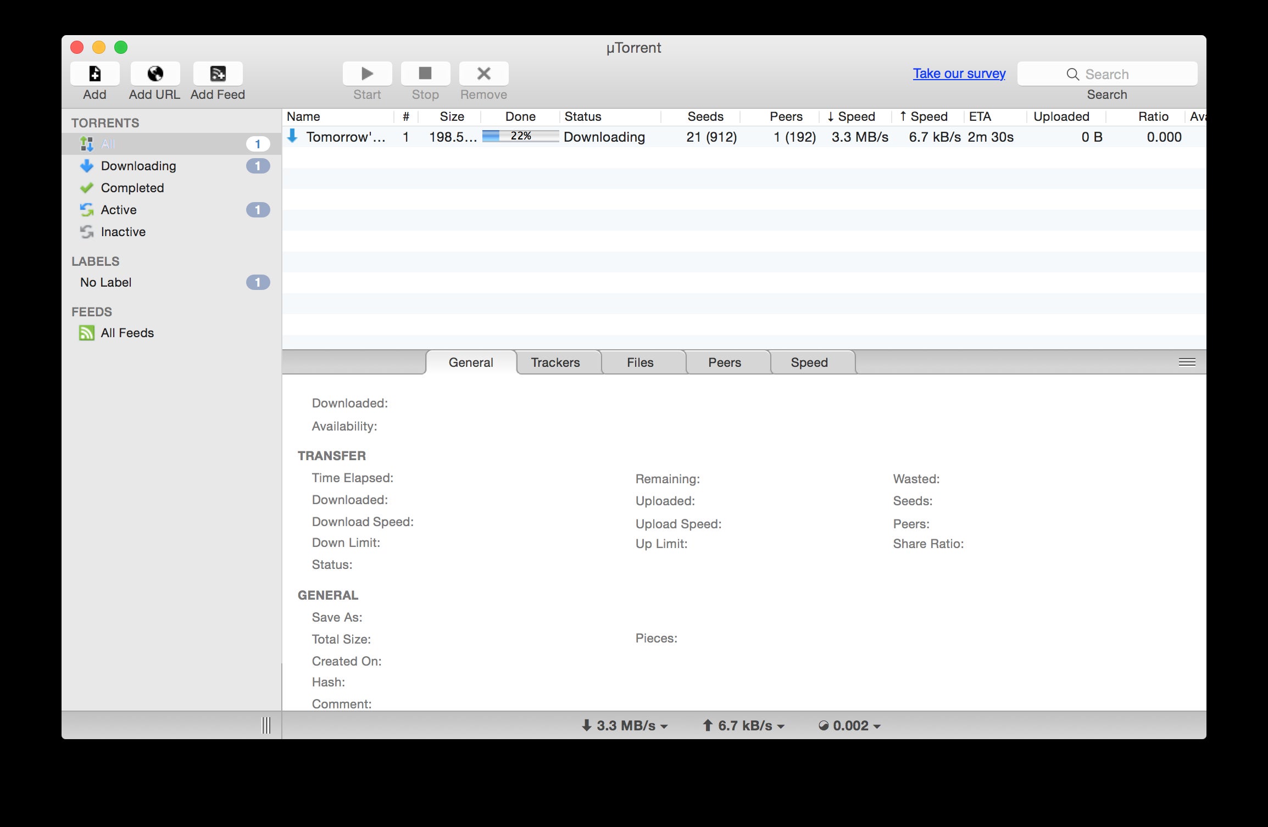The image size is (1268, 827).
Task: Switch to the Files tab
Action: pos(641,362)
